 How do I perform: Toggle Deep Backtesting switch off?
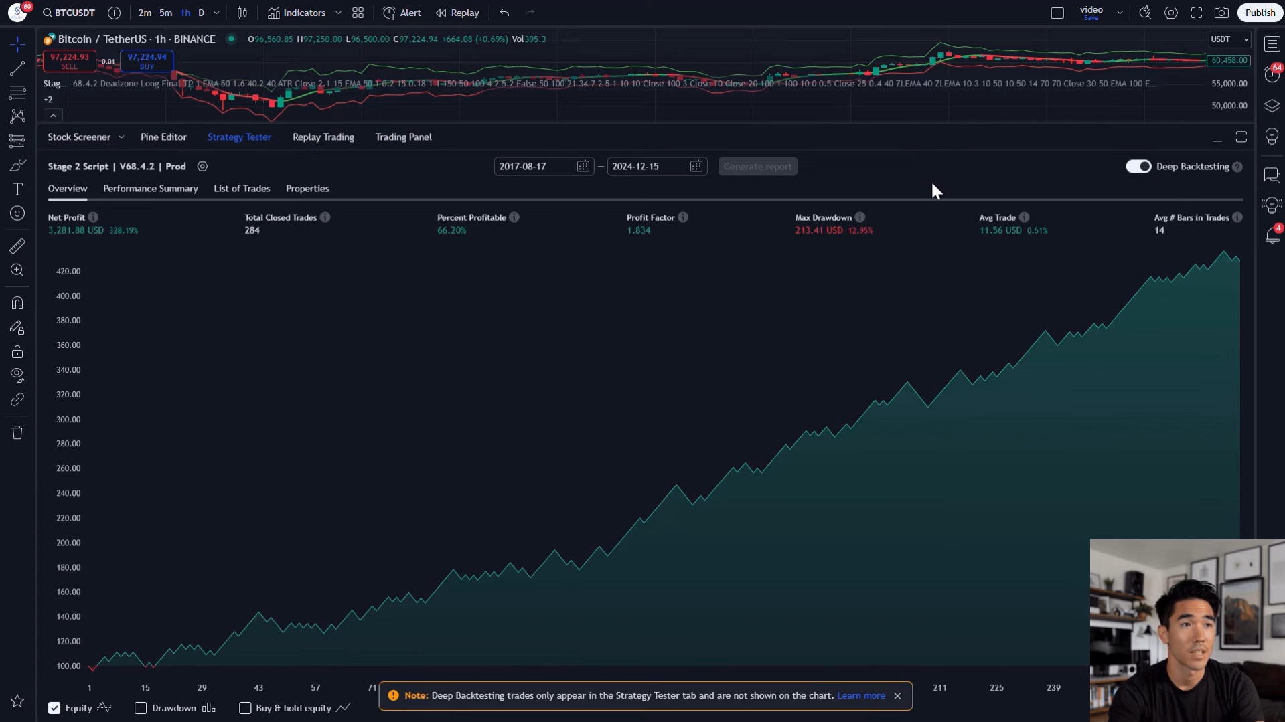tap(1138, 167)
